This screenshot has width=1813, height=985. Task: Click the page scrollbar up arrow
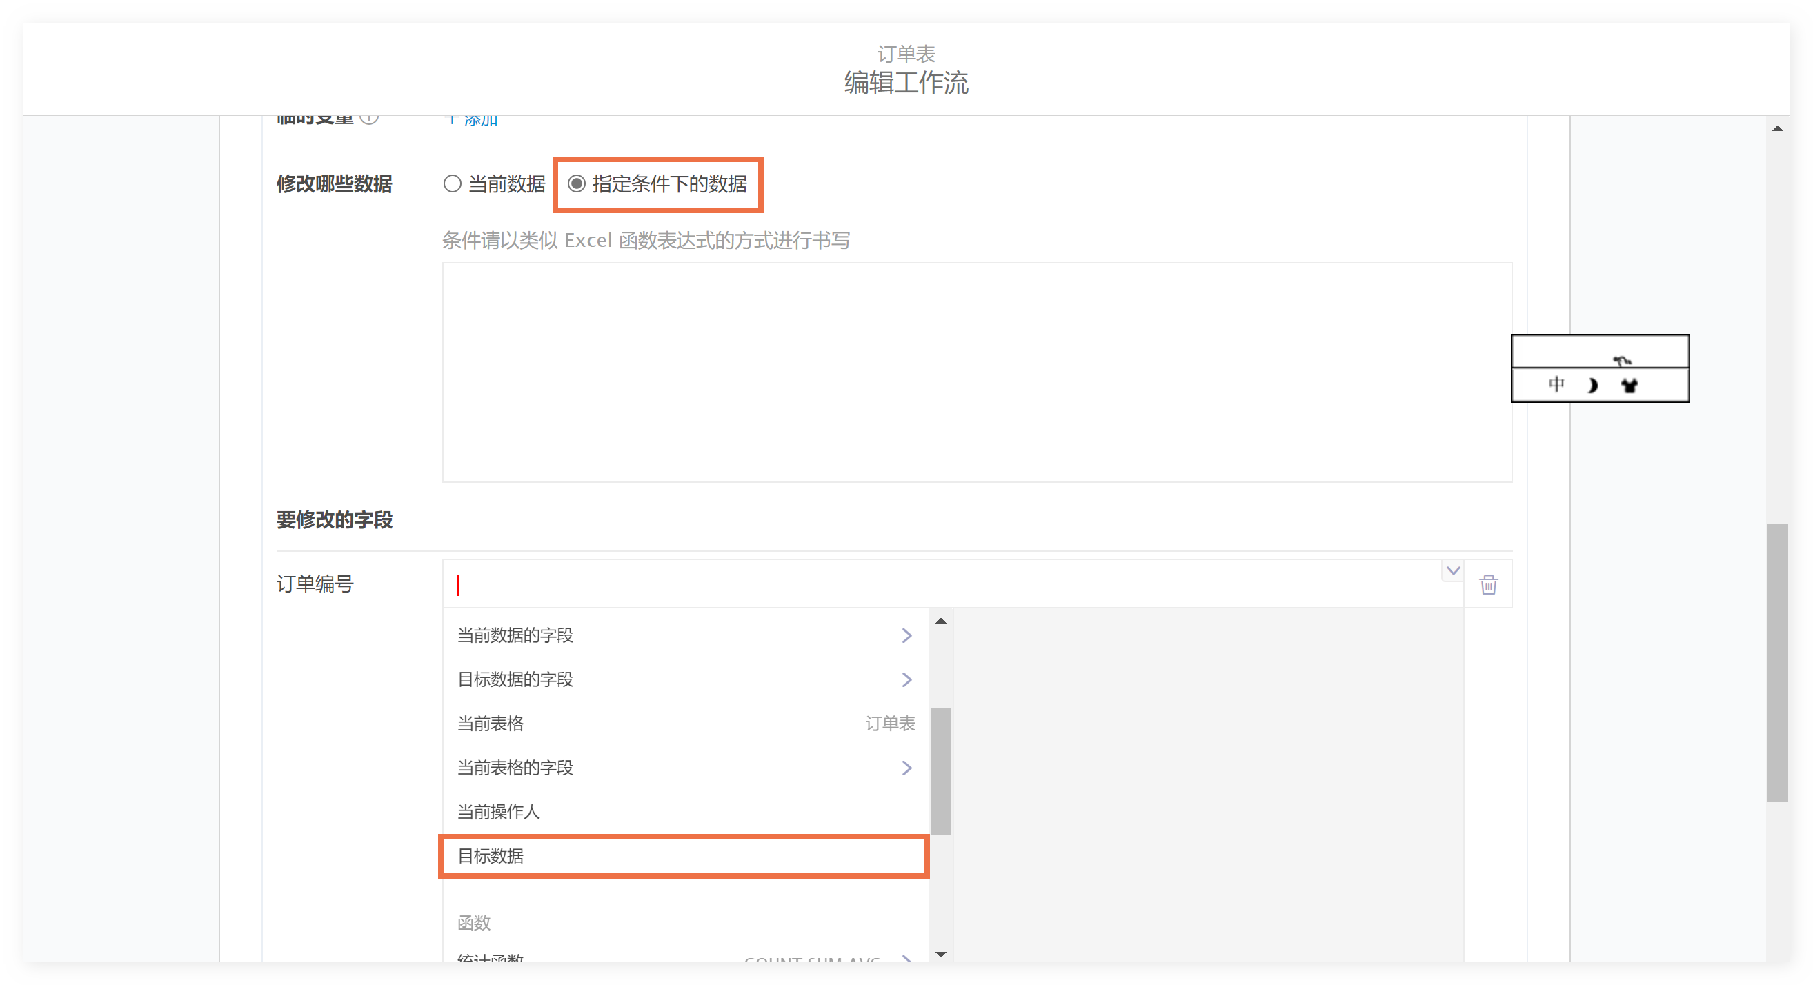pyautogui.click(x=1777, y=129)
